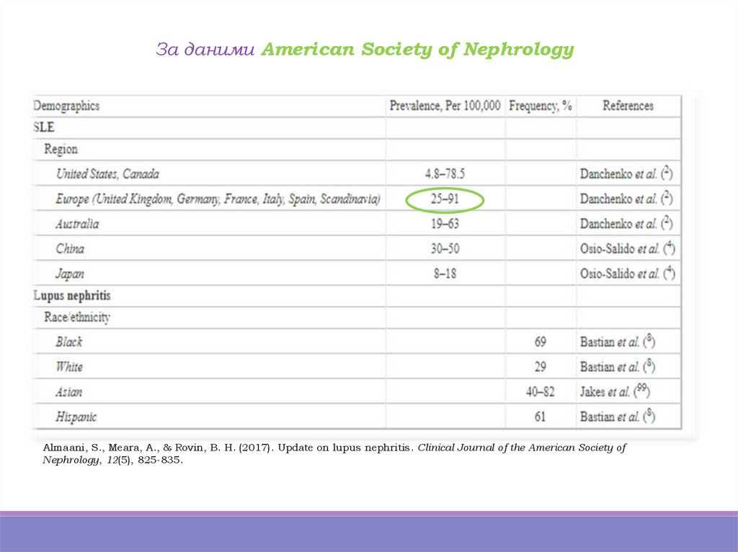Click the prevalence value '19–63'
This screenshot has width=738, height=552.
pyautogui.click(x=445, y=224)
